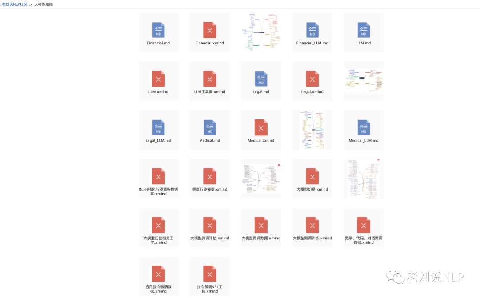Screen dimensions: 480x298
Task: Click the LLM.md file name
Action: pos(364,43)
